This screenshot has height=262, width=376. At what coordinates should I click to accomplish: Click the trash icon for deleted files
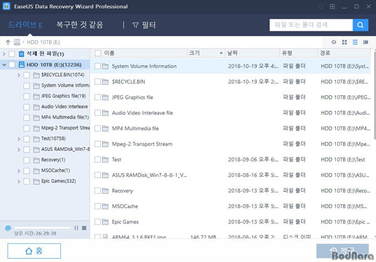coord(21,54)
